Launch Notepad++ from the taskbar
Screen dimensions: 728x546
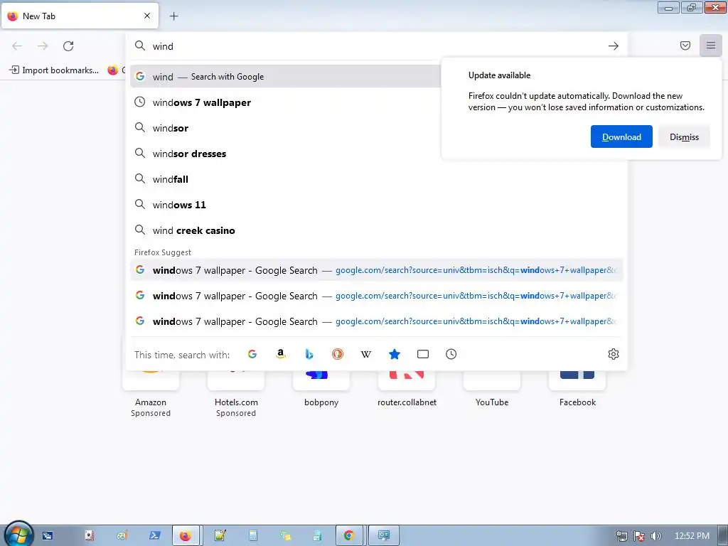point(220,536)
